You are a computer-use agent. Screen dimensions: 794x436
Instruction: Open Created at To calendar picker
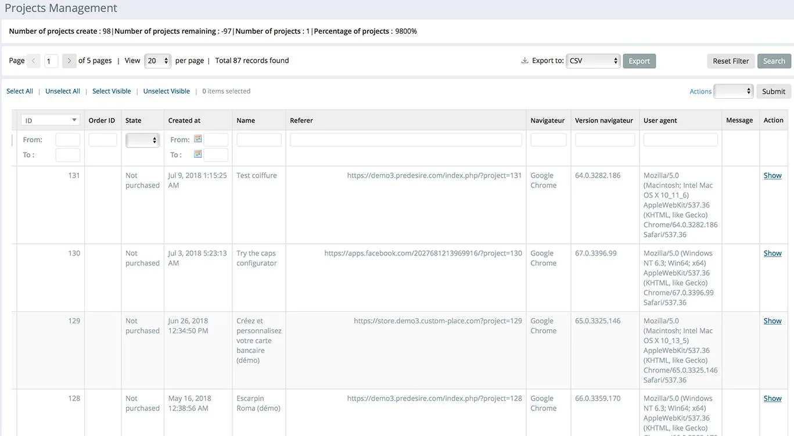pyautogui.click(x=197, y=154)
